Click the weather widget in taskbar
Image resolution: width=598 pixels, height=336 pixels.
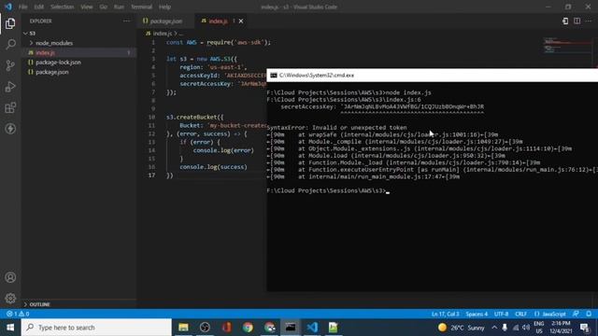(x=461, y=328)
